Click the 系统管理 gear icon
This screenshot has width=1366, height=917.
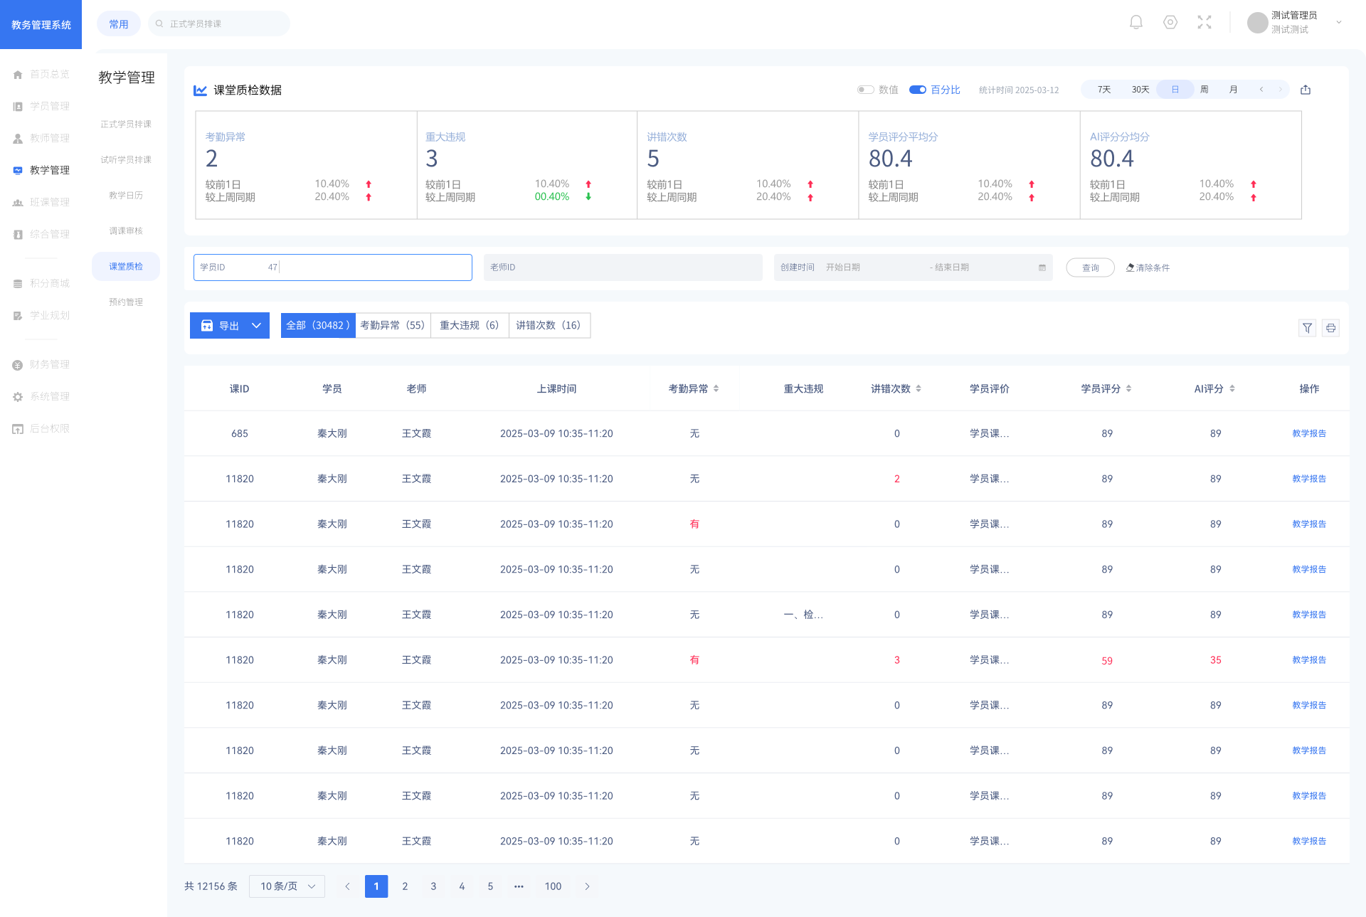(x=18, y=396)
